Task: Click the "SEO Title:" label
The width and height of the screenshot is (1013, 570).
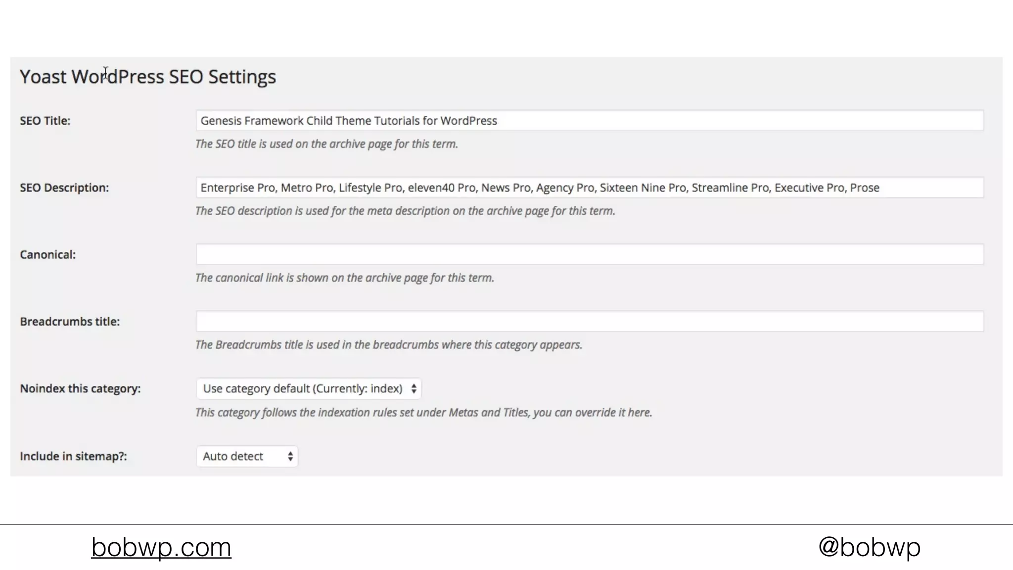Action: point(45,121)
